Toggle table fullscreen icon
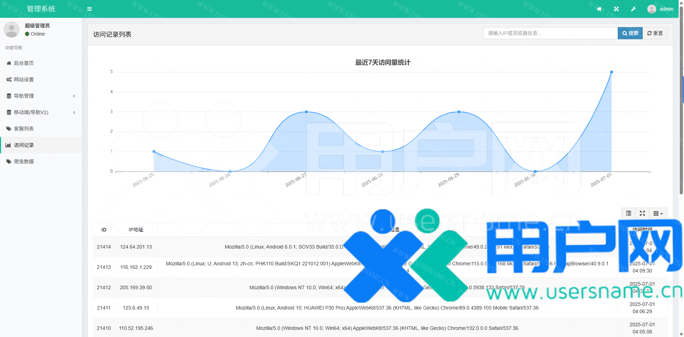The height and width of the screenshot is (337, 684). pyautogui.click(x=642, y=213)
